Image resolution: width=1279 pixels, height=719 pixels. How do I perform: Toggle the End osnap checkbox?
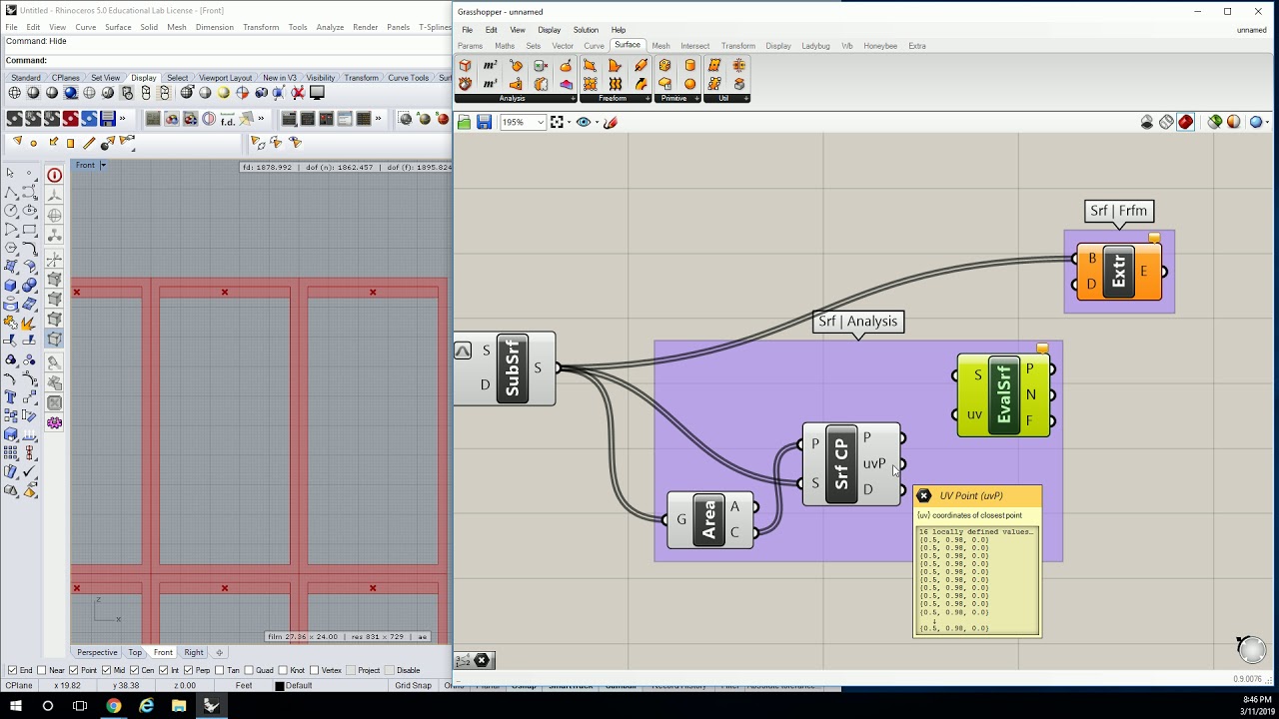pos(12,670)
